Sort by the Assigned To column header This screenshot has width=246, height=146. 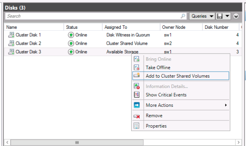coord(131,27)
